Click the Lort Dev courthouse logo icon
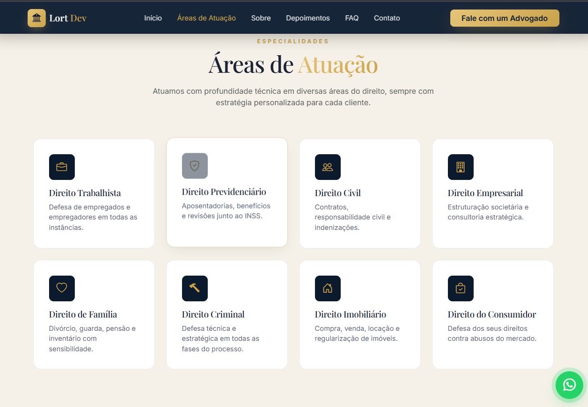 click(x=37, y=18)
